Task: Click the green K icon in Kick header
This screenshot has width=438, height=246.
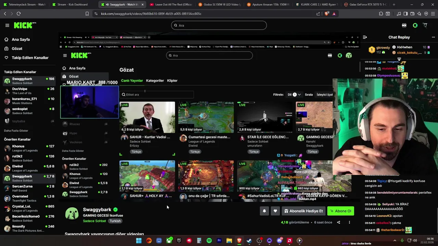Action: point(415,25)
